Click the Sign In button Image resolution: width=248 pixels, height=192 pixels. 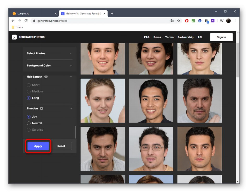tap(221, 37)
